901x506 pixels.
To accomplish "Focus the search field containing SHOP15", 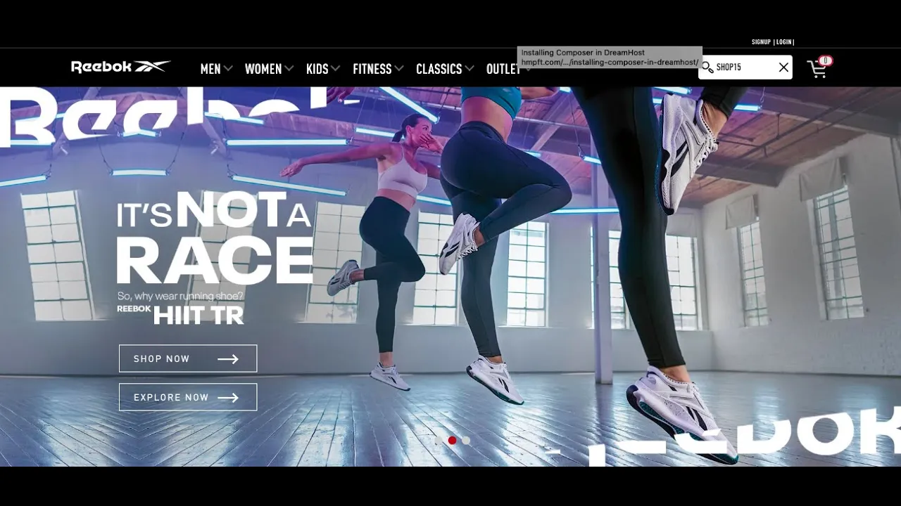I will [x=745, y=67].
